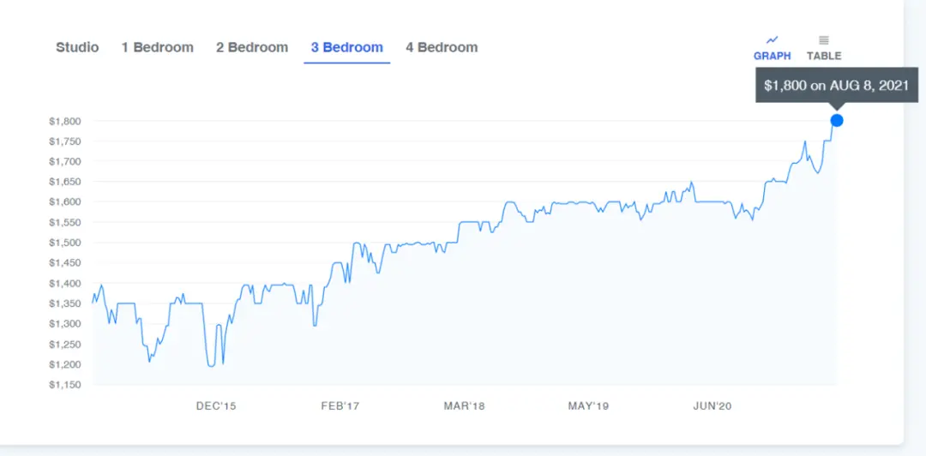
Task: Click the MAR'18 axis label
Action: (x=464, y=406)
